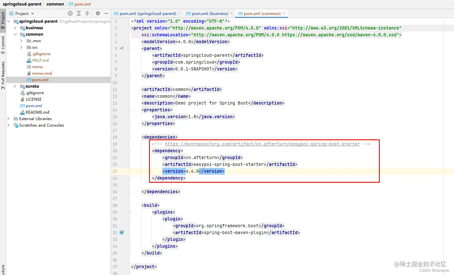454x275 pixels.
Task: Click the Maven parent gutter icon on line 5
Action: pyautogui.click(x=122, y=48)
